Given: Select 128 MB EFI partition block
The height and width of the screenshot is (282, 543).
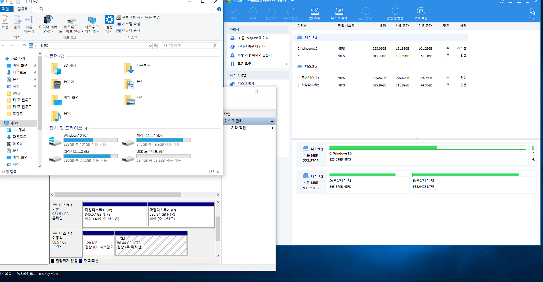Looking at the screenshot, I should coord(98,243).
